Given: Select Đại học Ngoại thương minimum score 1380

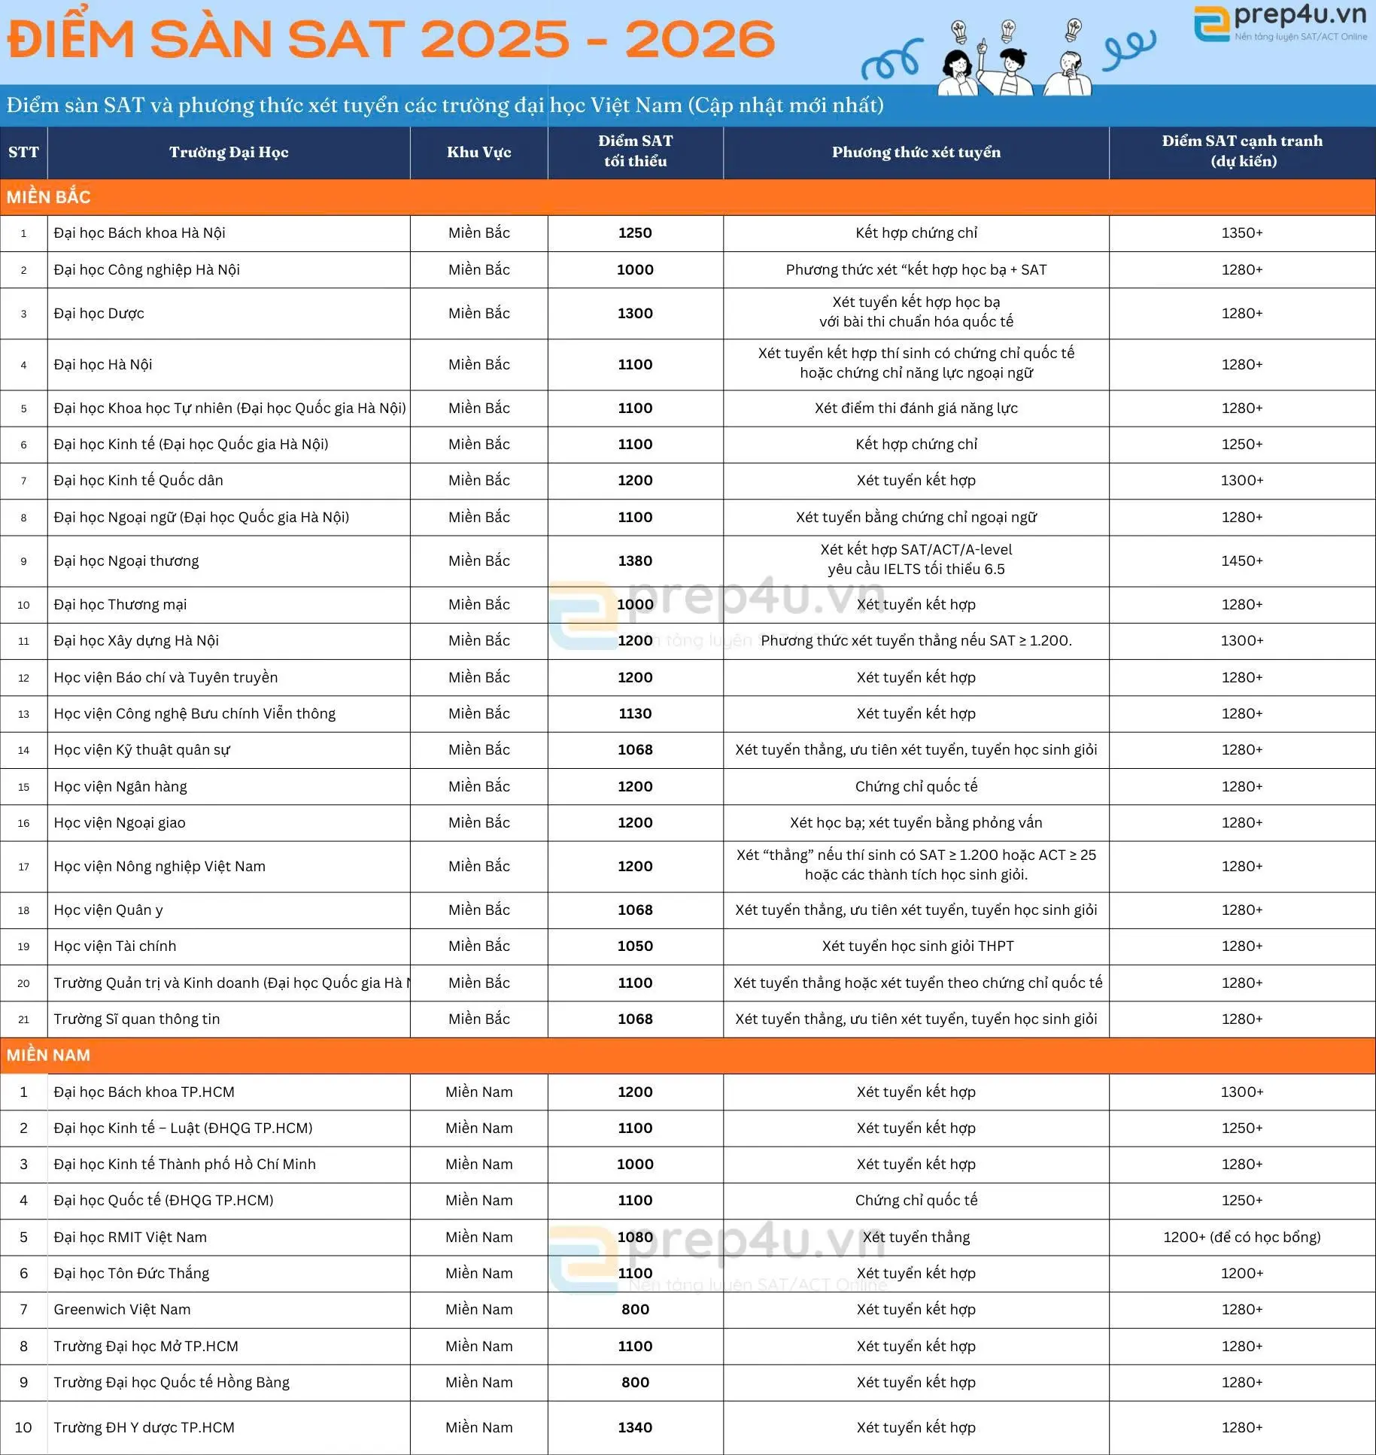Looking at the screenshot, I should coord(635,560).
